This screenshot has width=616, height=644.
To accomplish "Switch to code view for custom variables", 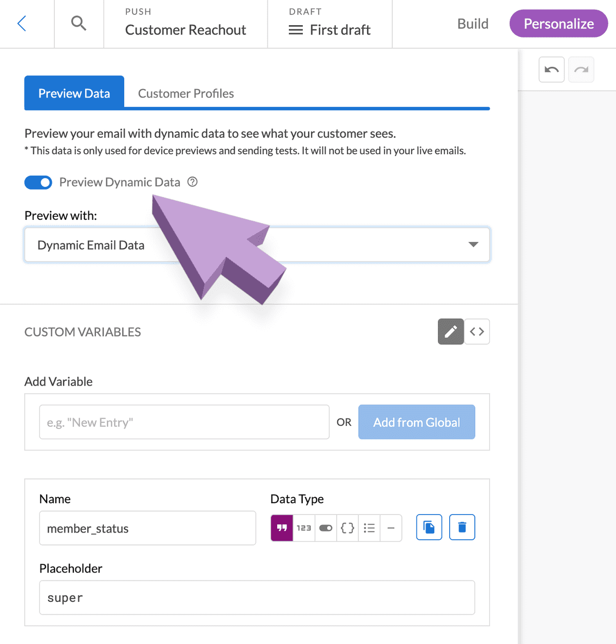I will tap(477, 332).
